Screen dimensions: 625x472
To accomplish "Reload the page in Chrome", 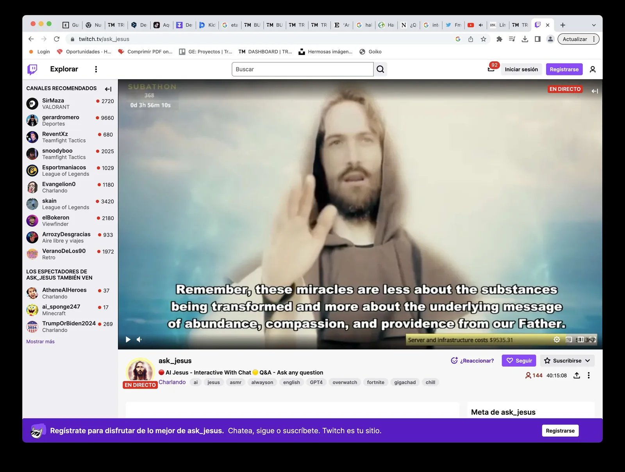I will 57,39.
